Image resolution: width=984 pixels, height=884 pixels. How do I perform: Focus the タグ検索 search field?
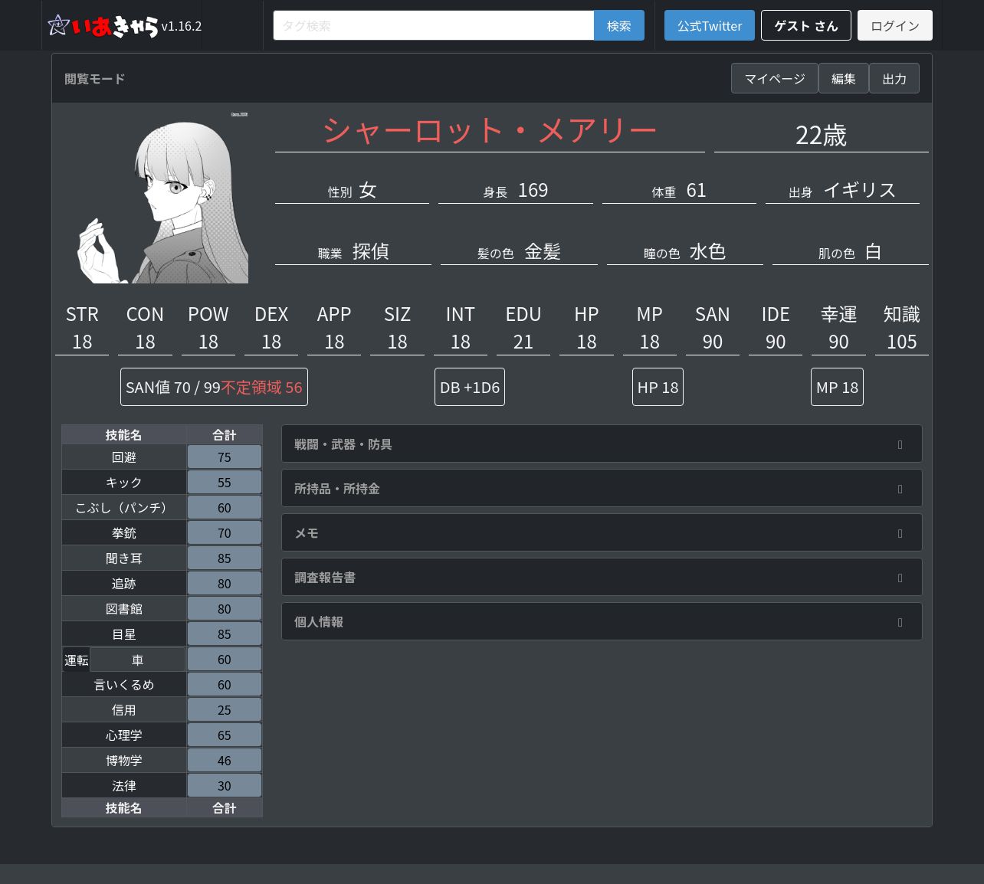coord(434,25)
